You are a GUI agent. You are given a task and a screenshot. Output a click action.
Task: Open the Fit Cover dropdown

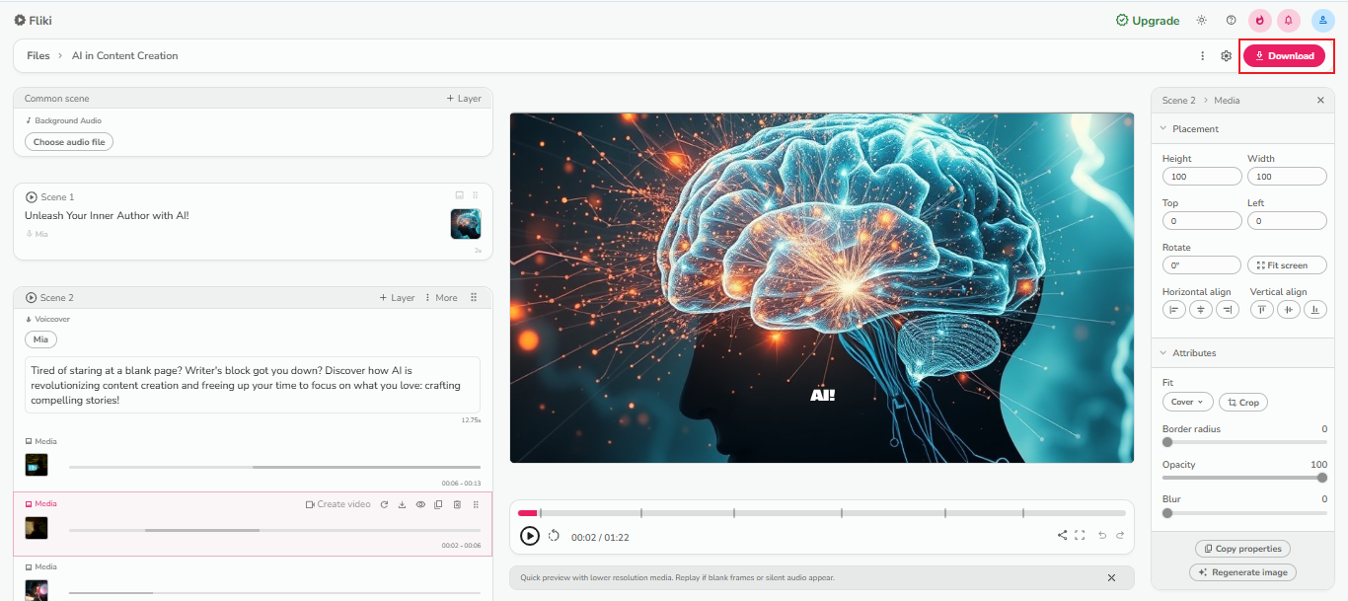[1187, 403]
